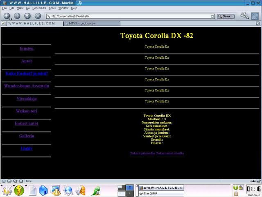
Task: Open the blue Home folder icon
Action: pyautogui.click(x=43, y=191)
